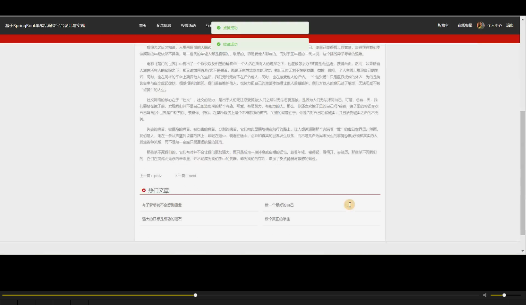Open the article 有了梦想就不会感到疲惫
The image size is (526, 305).
tap(162, 205)
